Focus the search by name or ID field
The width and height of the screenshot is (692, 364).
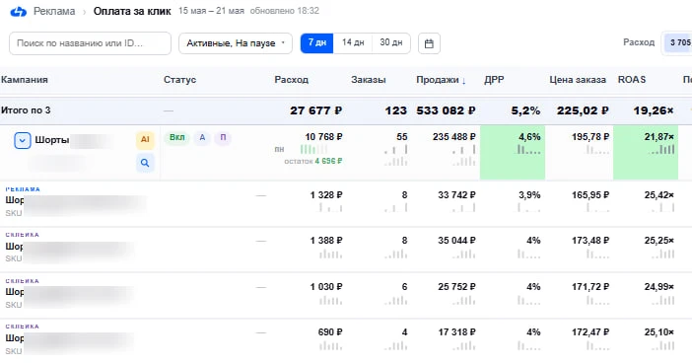point(90,43)
